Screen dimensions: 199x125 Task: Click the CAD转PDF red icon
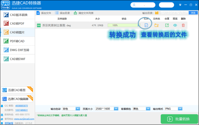tap(6, 23)
